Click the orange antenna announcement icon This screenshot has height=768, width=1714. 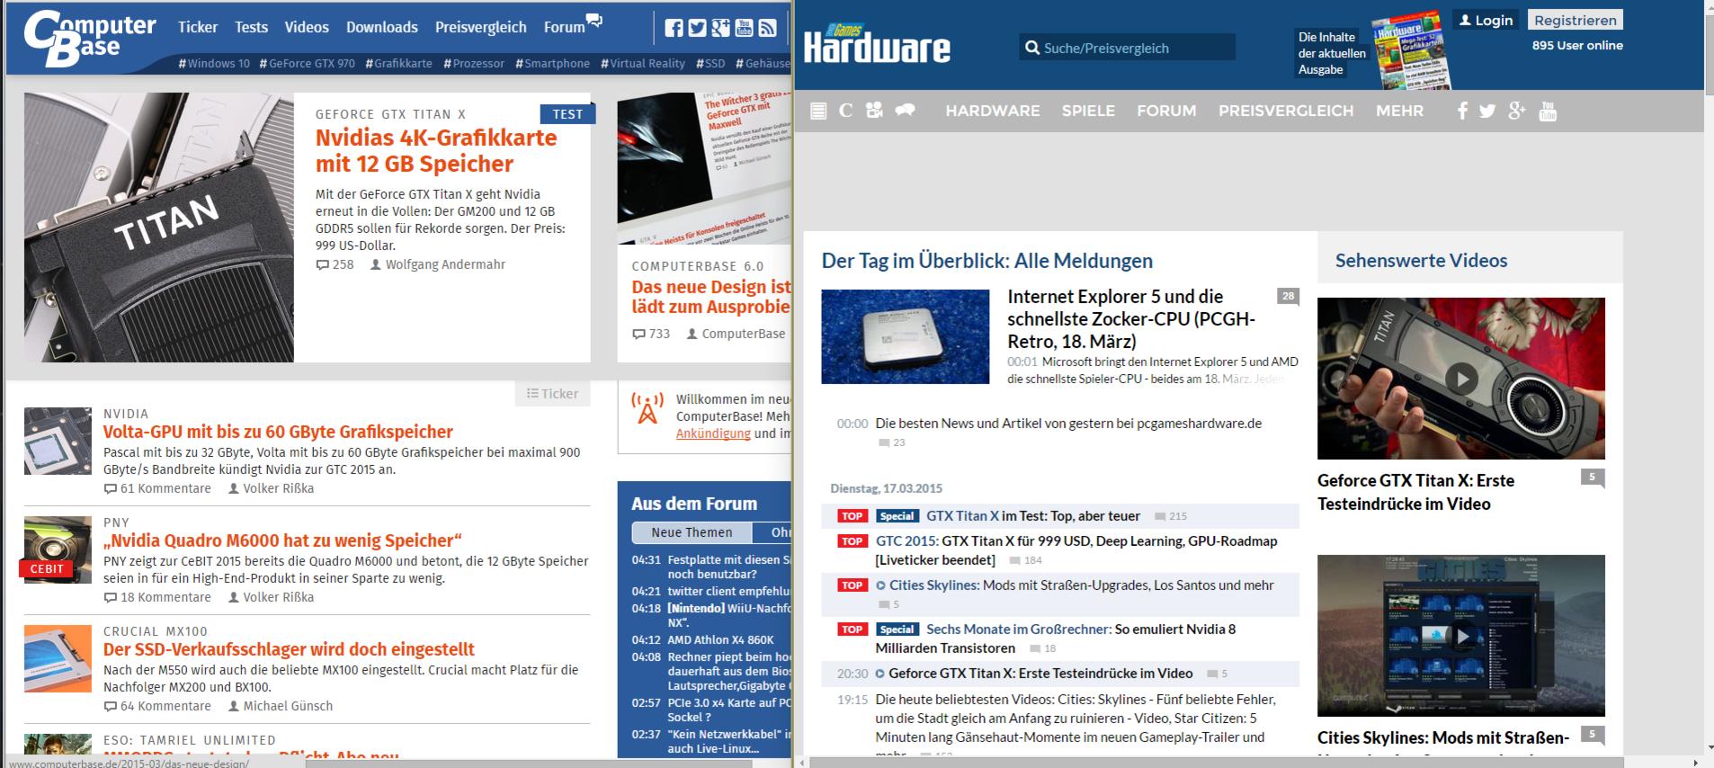pyautogui.click(x=647, y=408)
